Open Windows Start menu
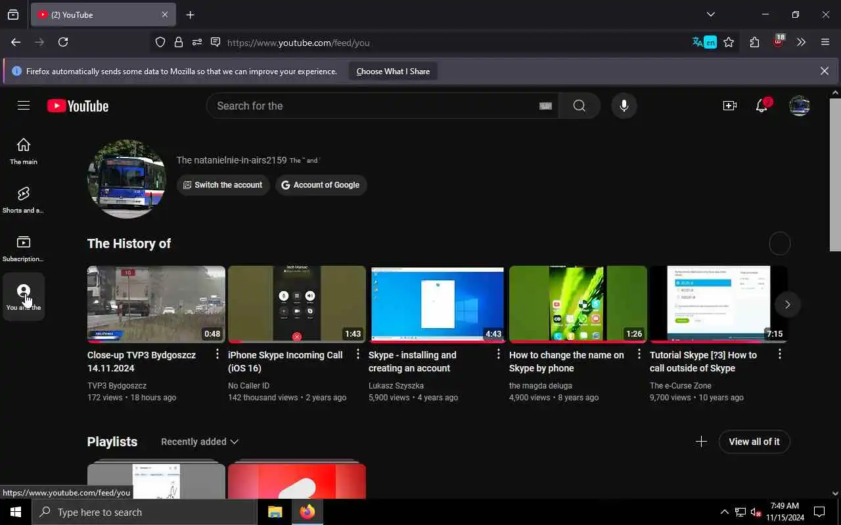Screen dimensions: 841x525 [16, 512]
